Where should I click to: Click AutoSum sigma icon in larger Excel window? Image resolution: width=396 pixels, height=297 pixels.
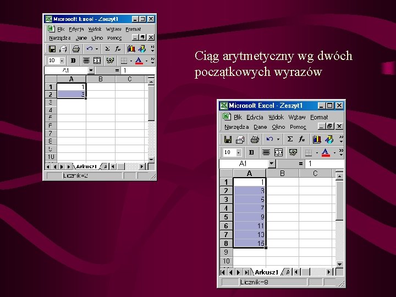pos(290,139)
